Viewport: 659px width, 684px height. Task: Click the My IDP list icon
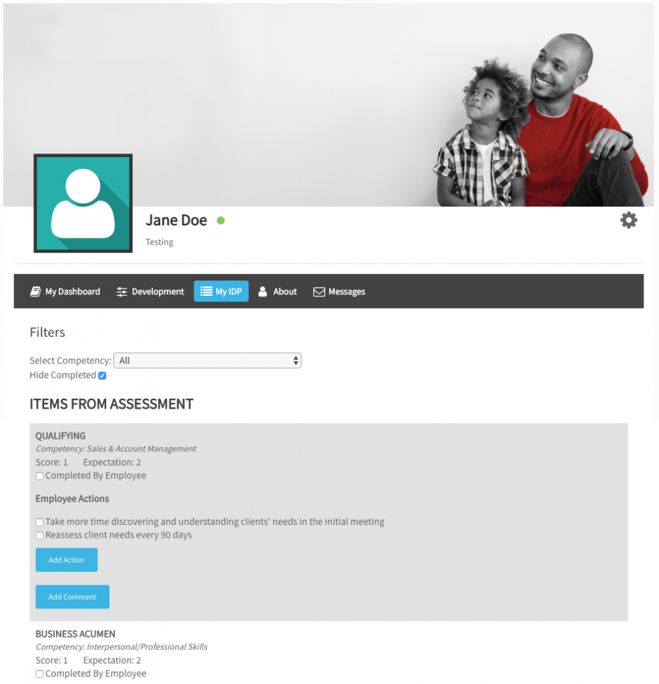point(206,291)
